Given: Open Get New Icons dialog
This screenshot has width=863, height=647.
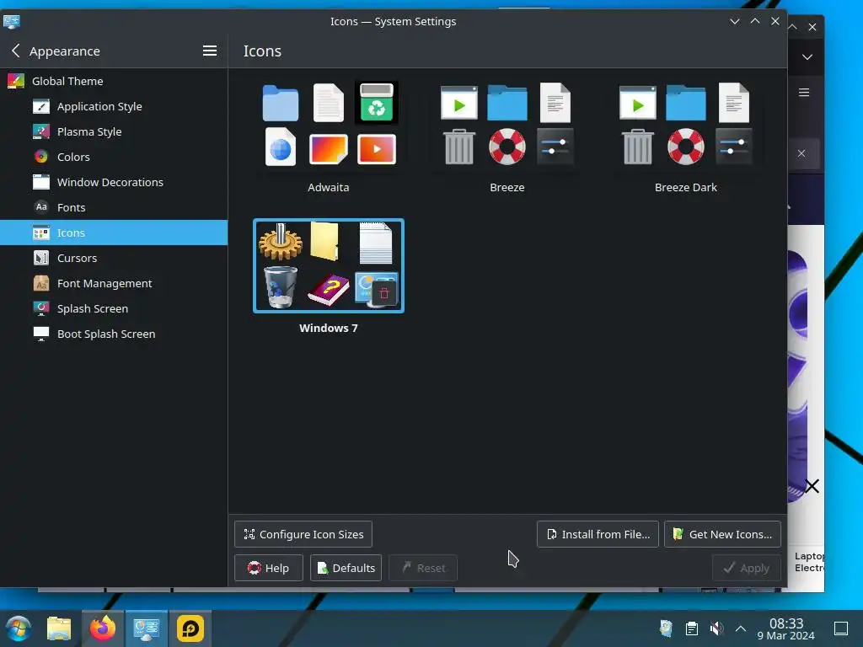Looking at the screenshot, I should (x=722, y=534).
